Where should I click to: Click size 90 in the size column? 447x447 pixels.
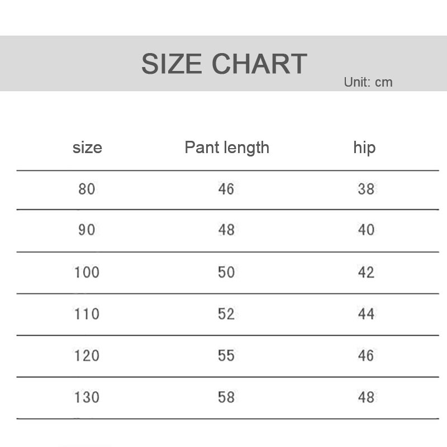[x=87, y=230]
